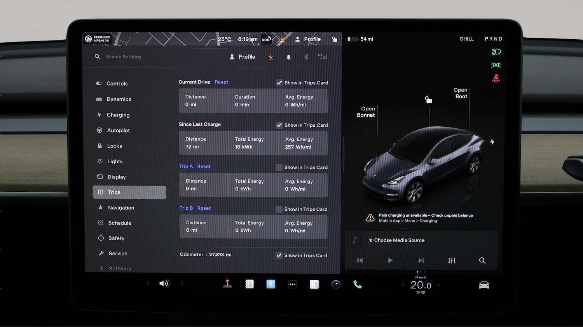Tap the media search magnifier icon
Screen dimensions: 583x327
coord(482,261)
